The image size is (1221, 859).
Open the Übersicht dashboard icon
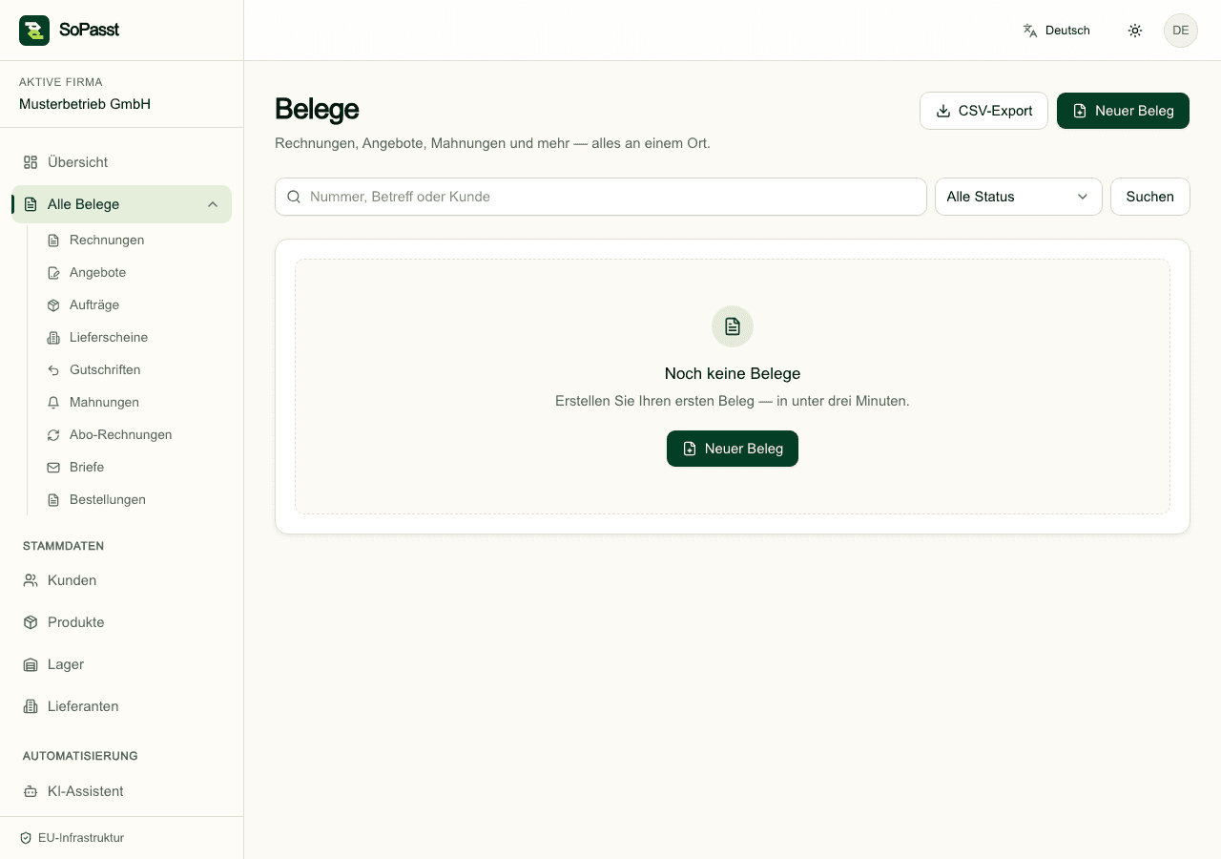pos(31,162)
